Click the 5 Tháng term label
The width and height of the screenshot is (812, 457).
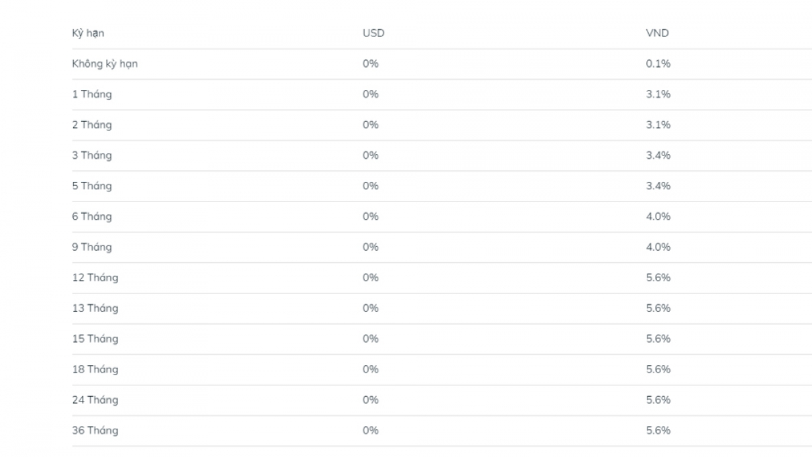click(92, 186)
